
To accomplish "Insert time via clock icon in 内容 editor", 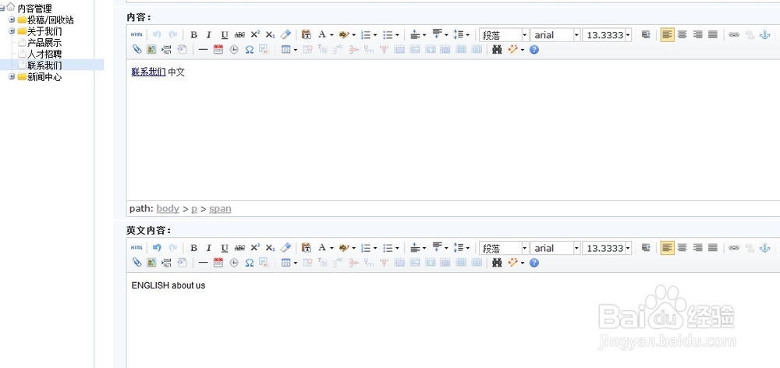I will [233, 50].
